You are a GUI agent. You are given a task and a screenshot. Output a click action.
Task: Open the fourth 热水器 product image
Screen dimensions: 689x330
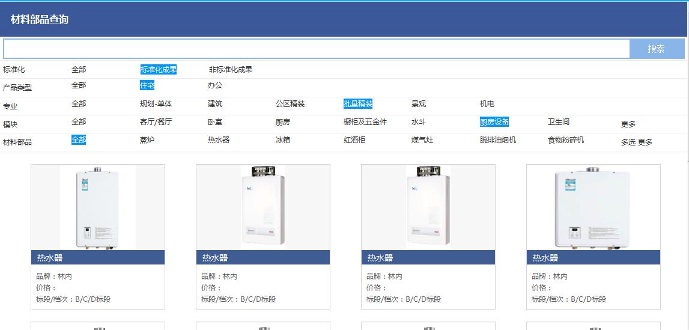coord(593,207)
